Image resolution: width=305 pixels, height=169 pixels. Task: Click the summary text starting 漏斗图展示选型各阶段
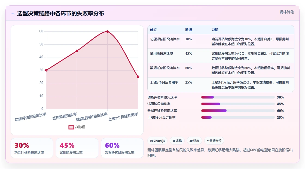[220, 153]
